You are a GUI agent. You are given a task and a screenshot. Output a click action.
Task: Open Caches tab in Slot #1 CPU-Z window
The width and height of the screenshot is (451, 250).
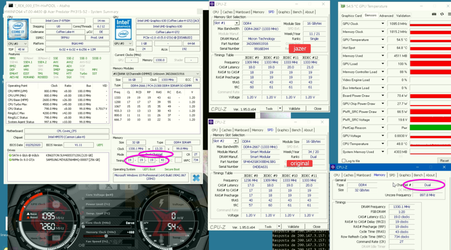227,12
